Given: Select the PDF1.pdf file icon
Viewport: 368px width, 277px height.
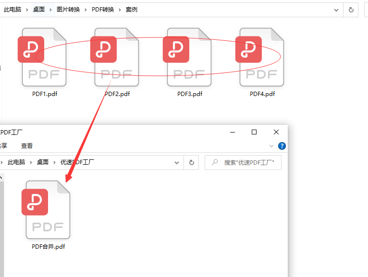Looking at the screenshot, I should click(42, 57).
